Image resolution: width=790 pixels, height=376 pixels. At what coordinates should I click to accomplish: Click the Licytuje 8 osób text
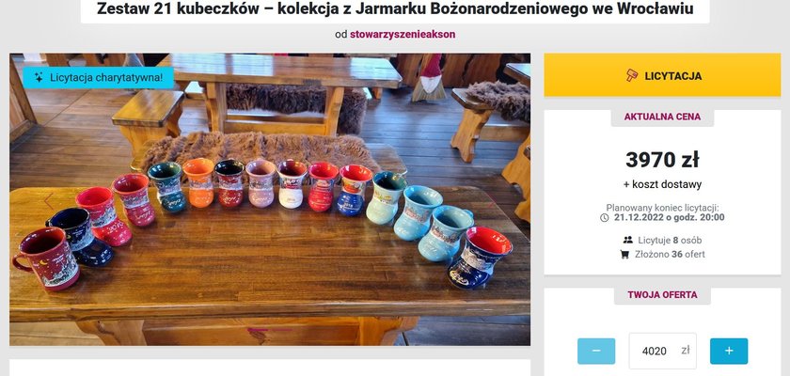pyautogui.click(x=670, y=240)
